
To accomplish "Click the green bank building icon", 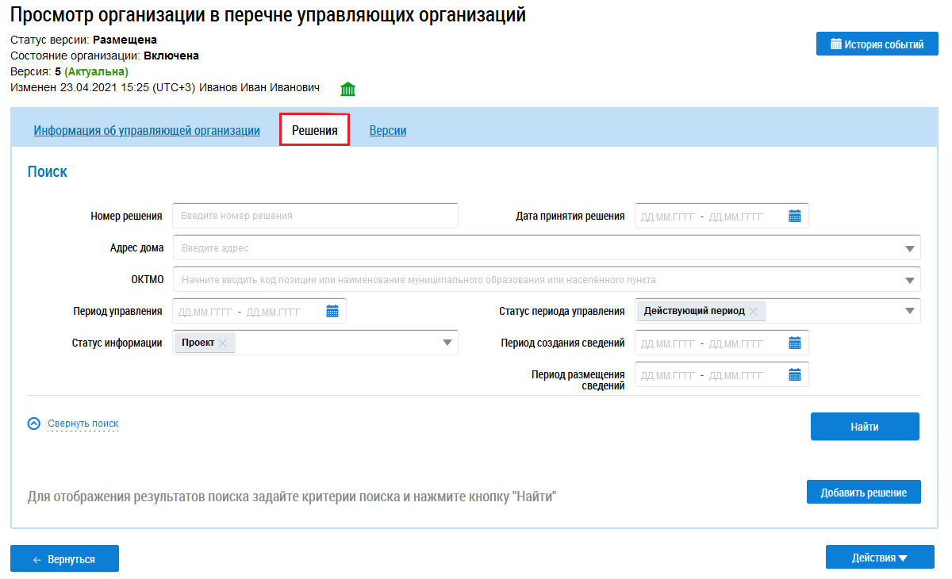I will (x=347, y=89).
